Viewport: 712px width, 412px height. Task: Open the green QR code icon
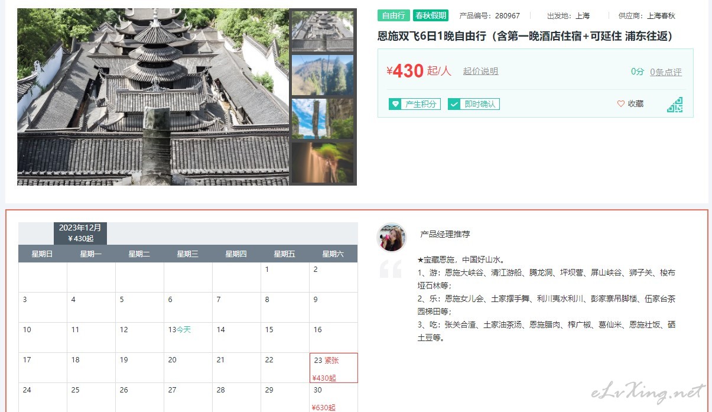675,105
